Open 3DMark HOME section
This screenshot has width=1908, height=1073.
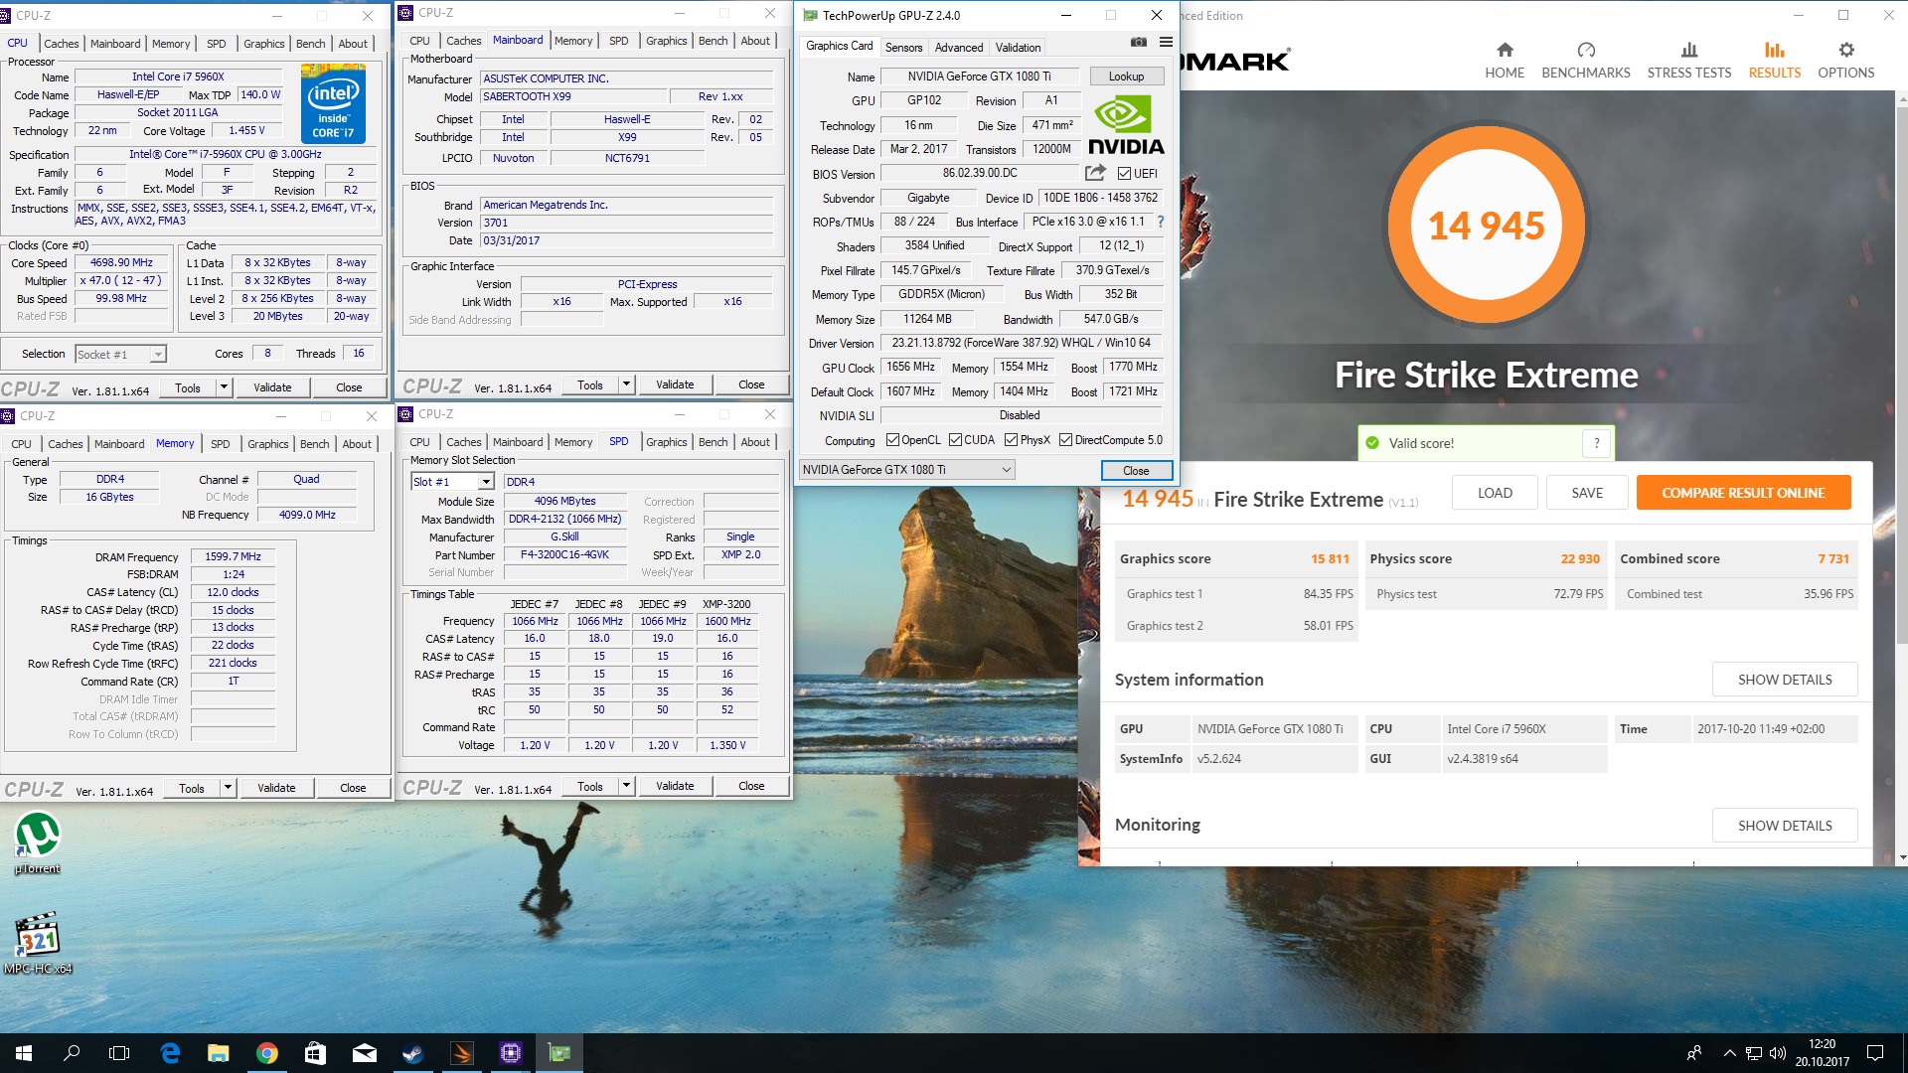coord(1505,60)
